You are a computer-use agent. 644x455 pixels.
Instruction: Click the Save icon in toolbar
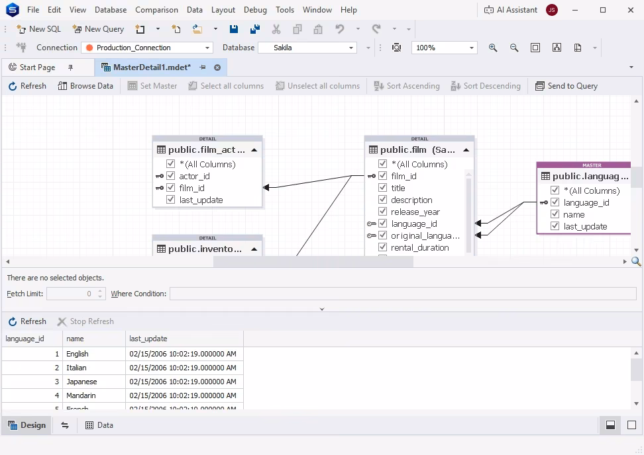[234, 29]
